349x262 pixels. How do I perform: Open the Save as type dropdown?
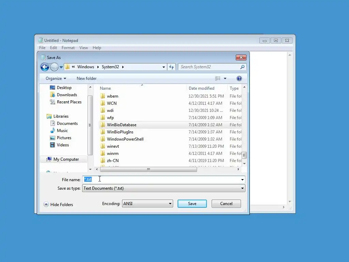point(164,188)
